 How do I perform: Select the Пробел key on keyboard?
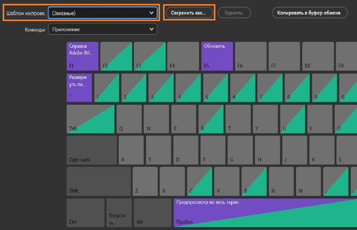[x=265, y=213]
